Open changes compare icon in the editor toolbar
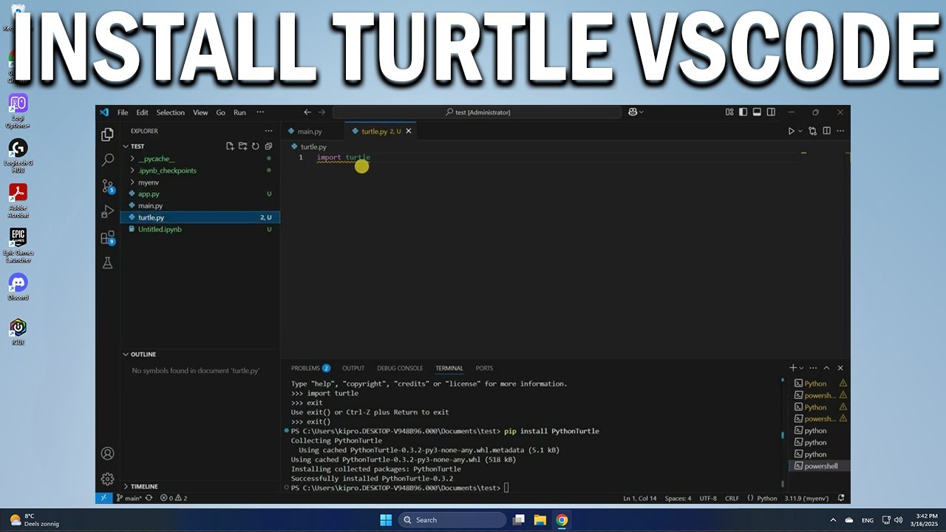 click(x=813, y=131)
